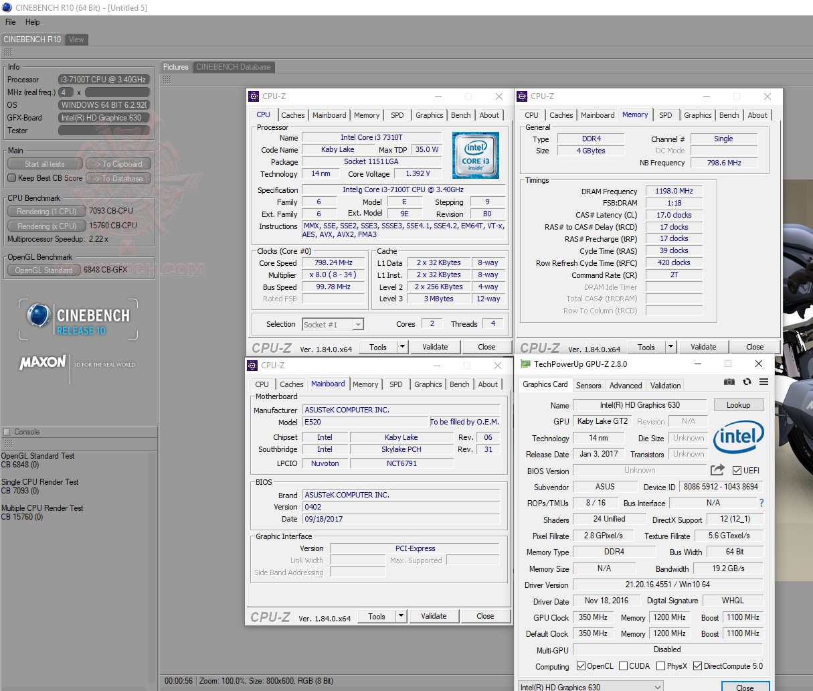The height and width of the screenshot is (691, 813).
Task: Select the 'Intel Core i3 7310T' name value
Action: 371,137
